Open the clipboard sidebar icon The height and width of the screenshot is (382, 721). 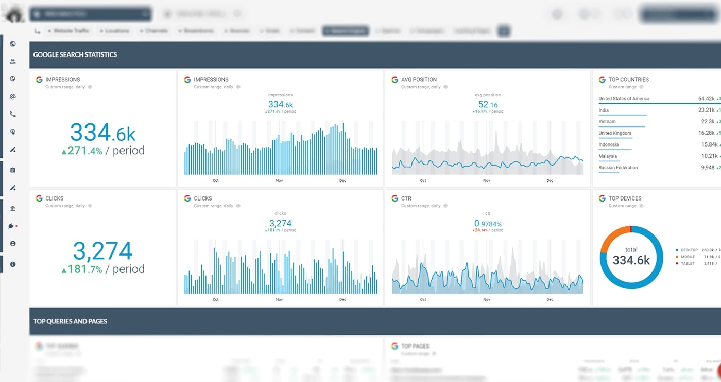pyautogui.click(x=13, y=170)
